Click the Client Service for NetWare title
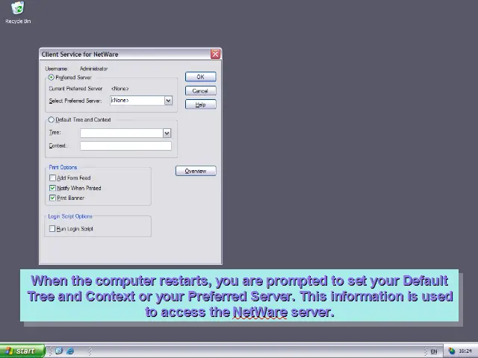Screen dimensions: 478x358 pyautogui.click(x=80, y=54)
